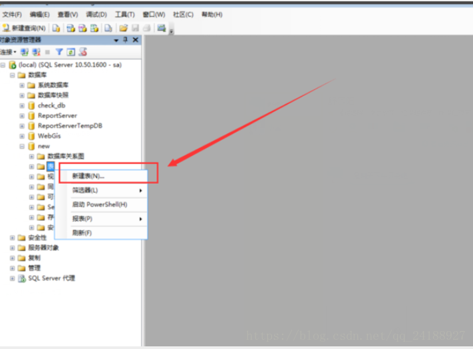Expand the check_db database node
The image size is (473, 349).
[22, 106]
